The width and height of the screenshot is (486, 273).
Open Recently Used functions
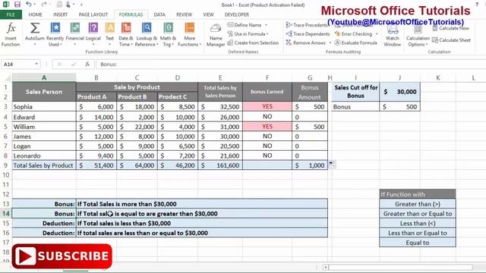55,34
